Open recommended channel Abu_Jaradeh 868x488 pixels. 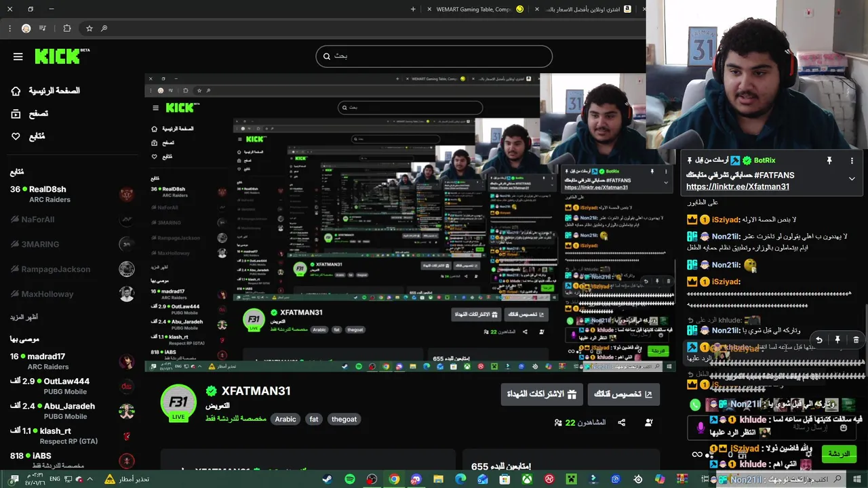[x=72, y=411]
